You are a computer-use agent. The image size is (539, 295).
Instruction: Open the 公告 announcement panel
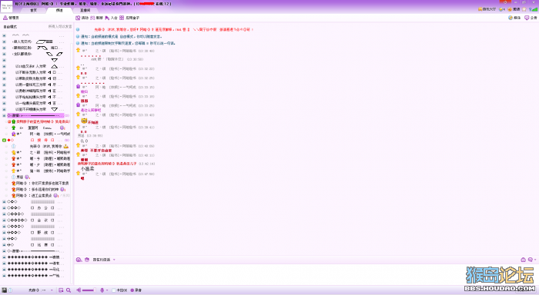pos(531,18)
